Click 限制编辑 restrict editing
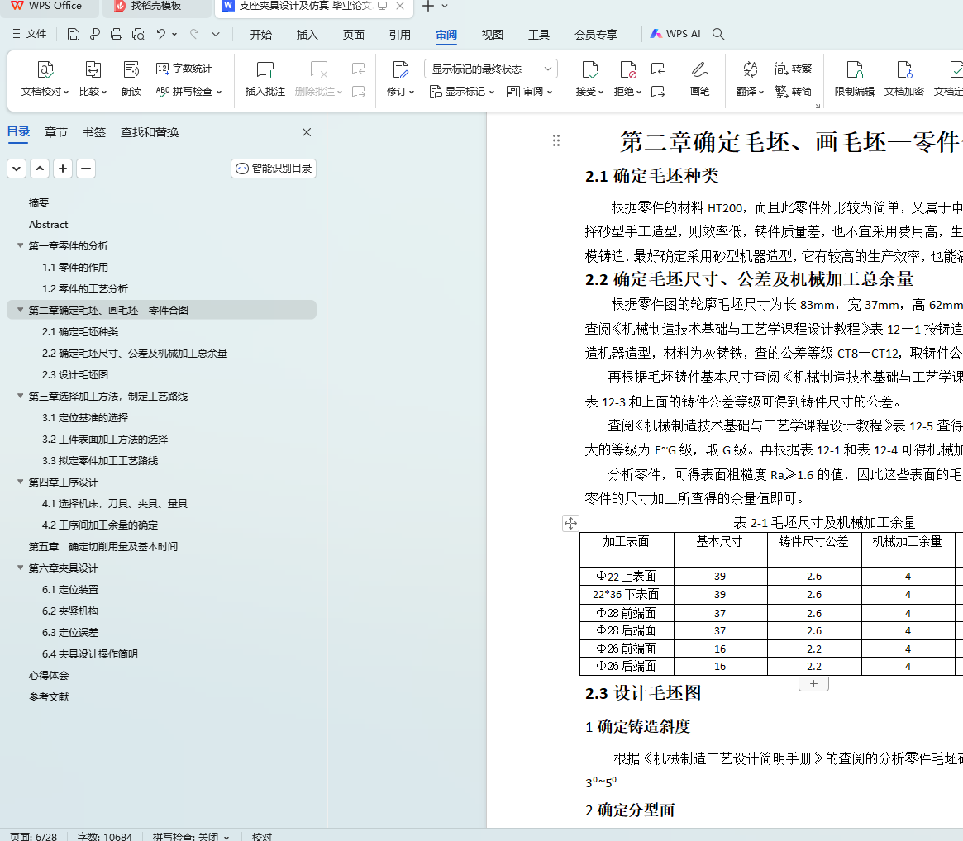The width and height of the screenshot is (963, 841). point(854,78)
